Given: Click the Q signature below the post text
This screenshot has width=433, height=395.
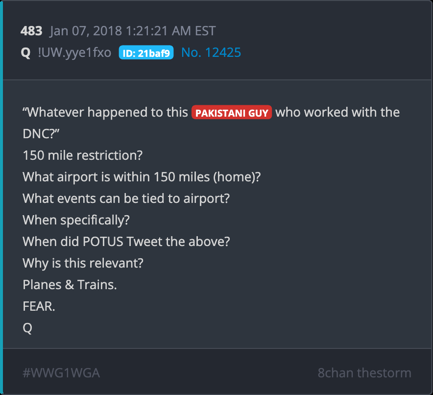Looking at the screenshot, I should 27,328.
